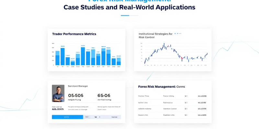
Task: Click the tallest bar in Trader Performance chart
Action: [83, 56]
